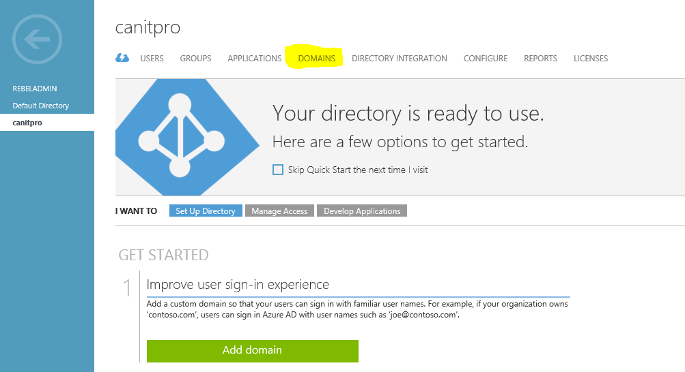Select the DOMAINS tab
This screenshot has width=685, height=372.
click(317, 59)
